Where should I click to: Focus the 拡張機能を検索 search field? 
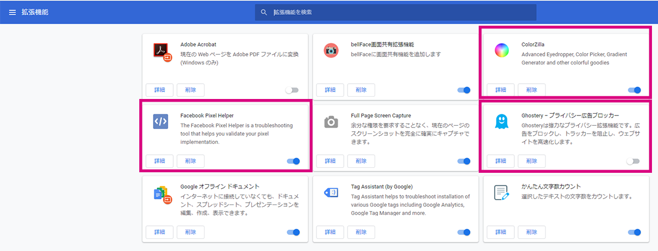coord(395,12)
